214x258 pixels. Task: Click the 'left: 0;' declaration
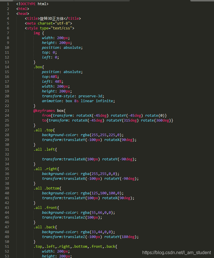coord(50,57)
